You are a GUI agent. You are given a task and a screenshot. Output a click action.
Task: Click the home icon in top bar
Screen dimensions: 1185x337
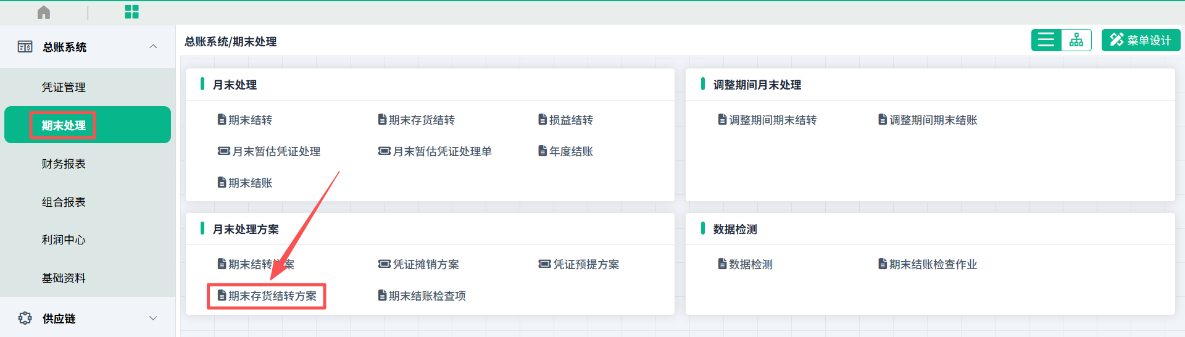click(x=44, y=12)
